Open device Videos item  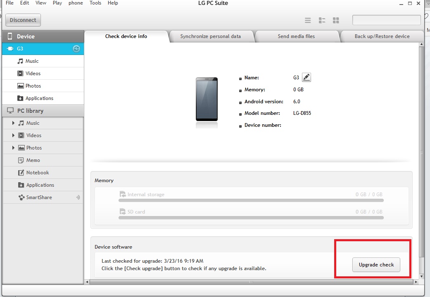43,74
